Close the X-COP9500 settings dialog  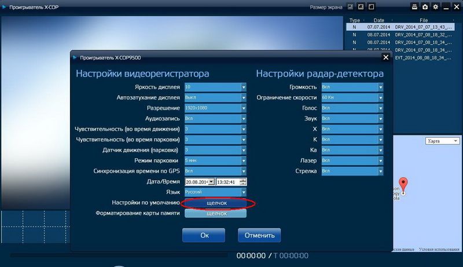coord(386,57)
